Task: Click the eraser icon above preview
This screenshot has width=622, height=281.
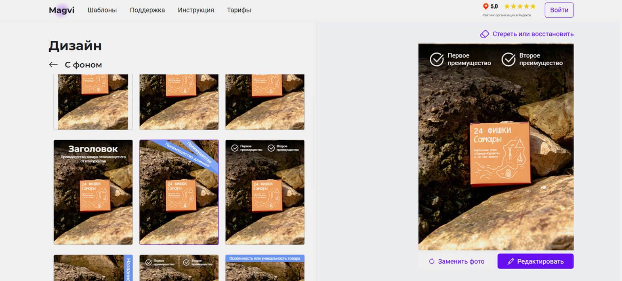Action: point(484,34)
